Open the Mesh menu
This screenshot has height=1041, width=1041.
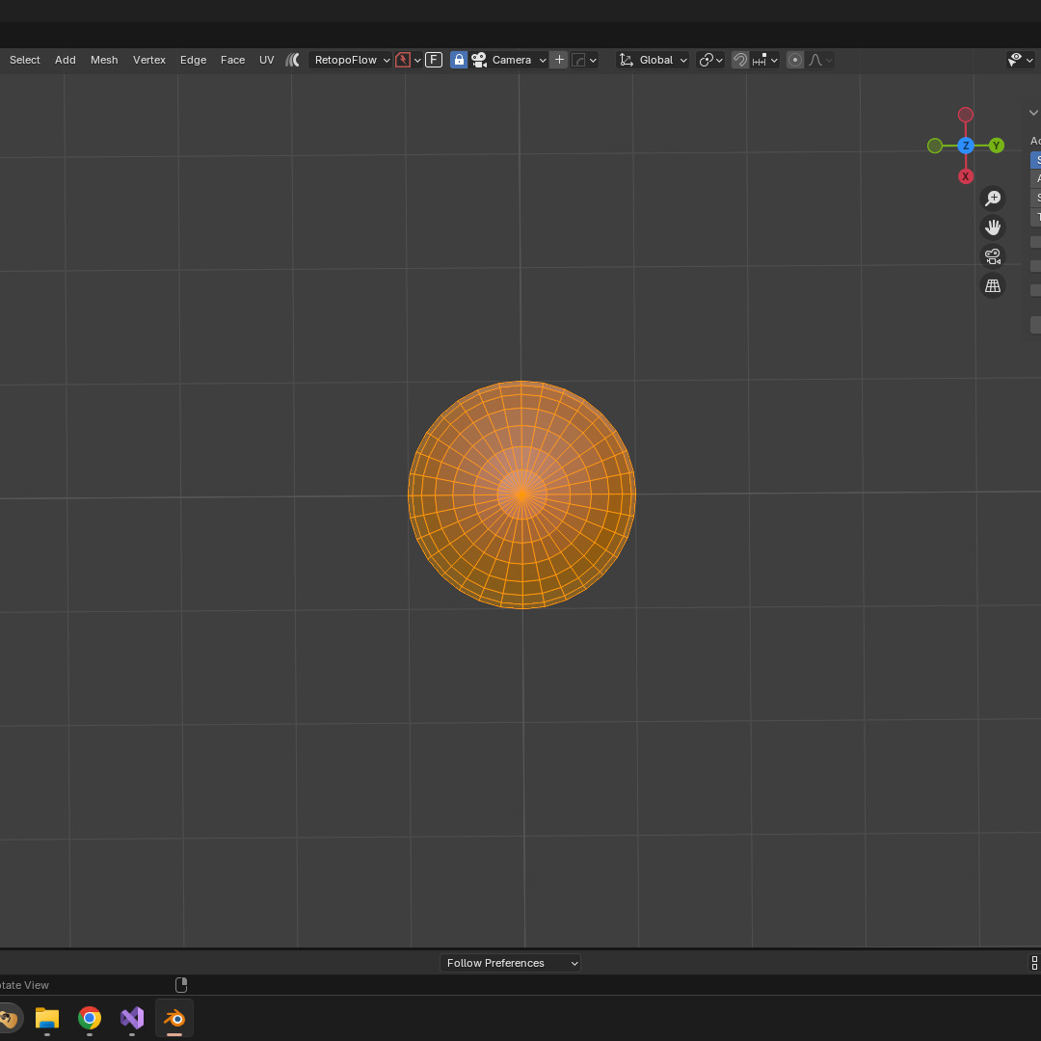(104, 60)
